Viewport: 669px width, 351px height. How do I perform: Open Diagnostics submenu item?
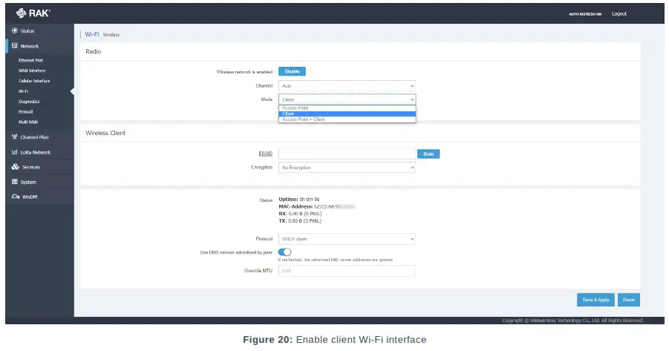29,102
